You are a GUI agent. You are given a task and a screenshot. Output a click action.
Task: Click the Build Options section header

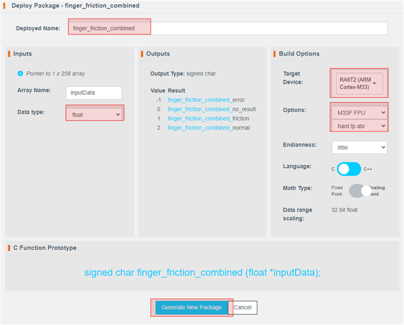pos(299,54)
